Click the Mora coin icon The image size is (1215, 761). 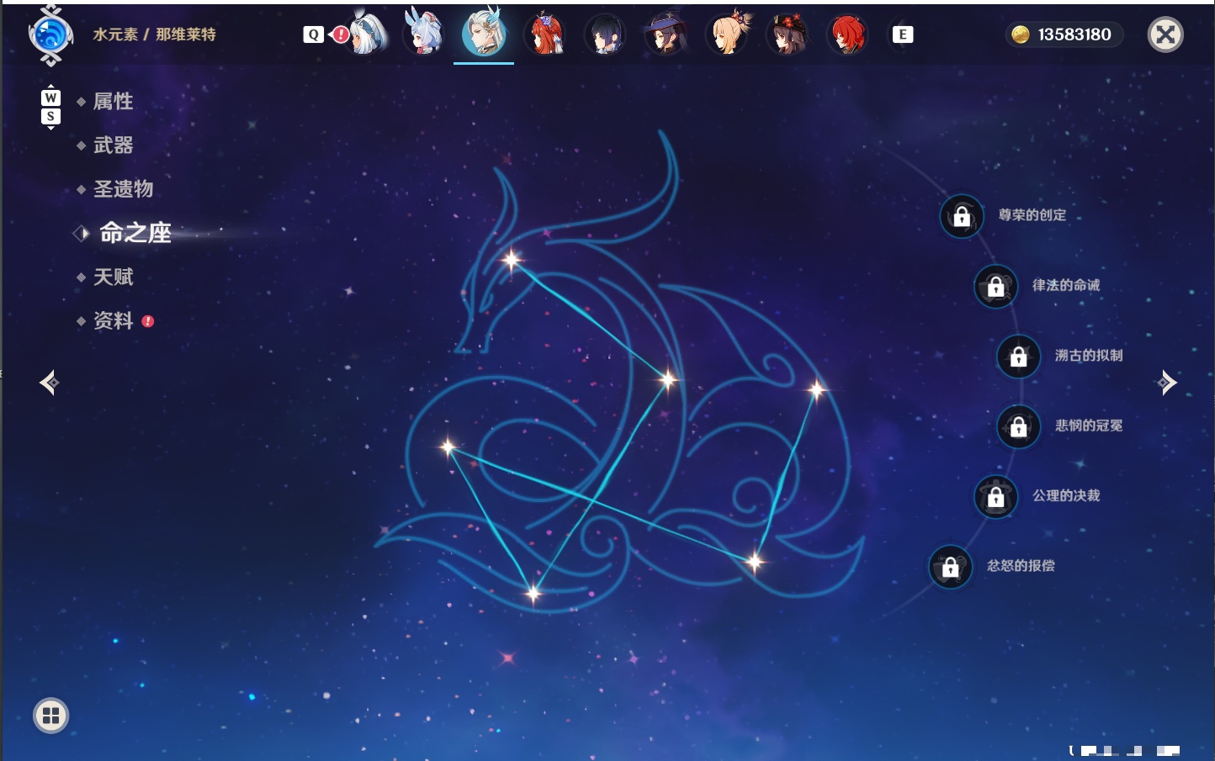point(1021,34)
